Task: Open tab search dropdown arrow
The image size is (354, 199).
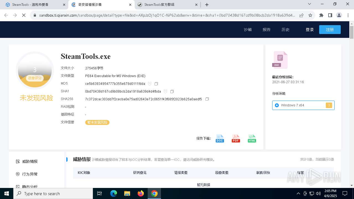Action: (309, 4)
